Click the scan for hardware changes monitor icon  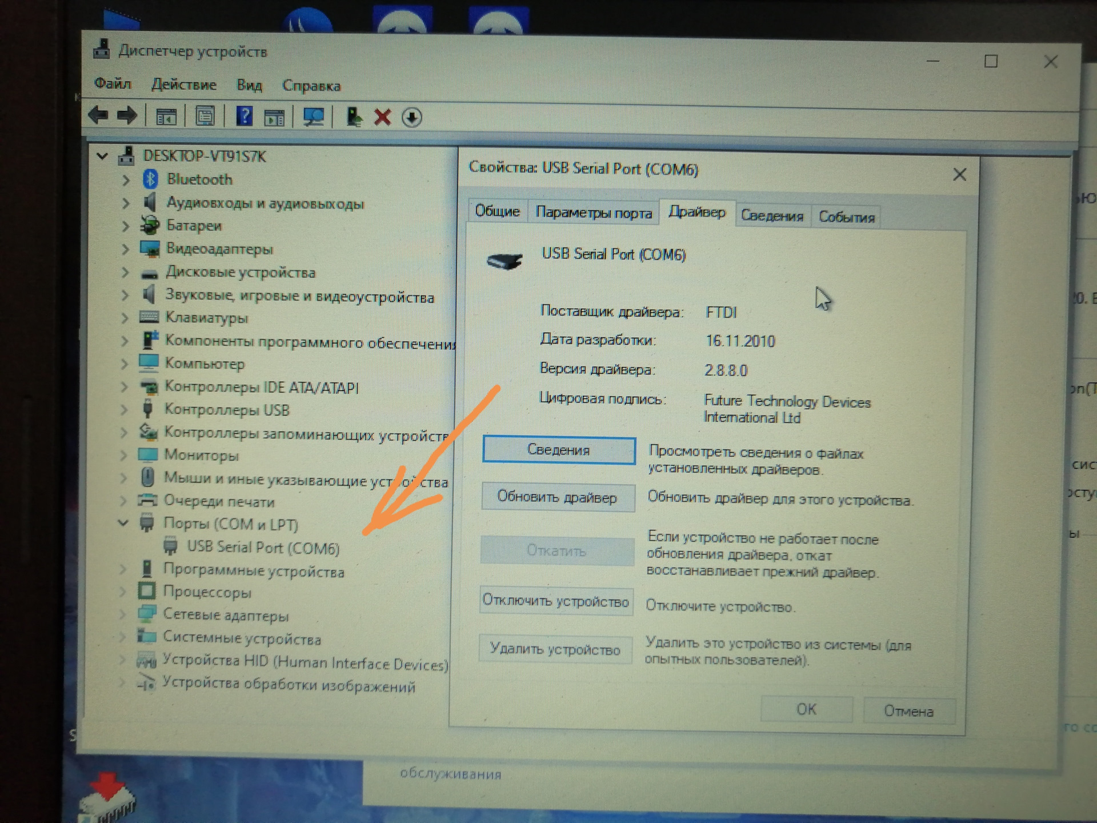(x=313, y=117)
